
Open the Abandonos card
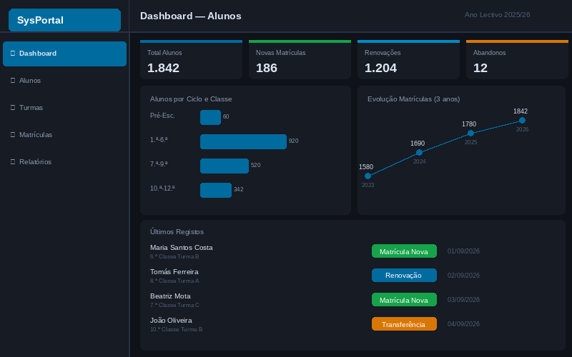pos(517,59)
